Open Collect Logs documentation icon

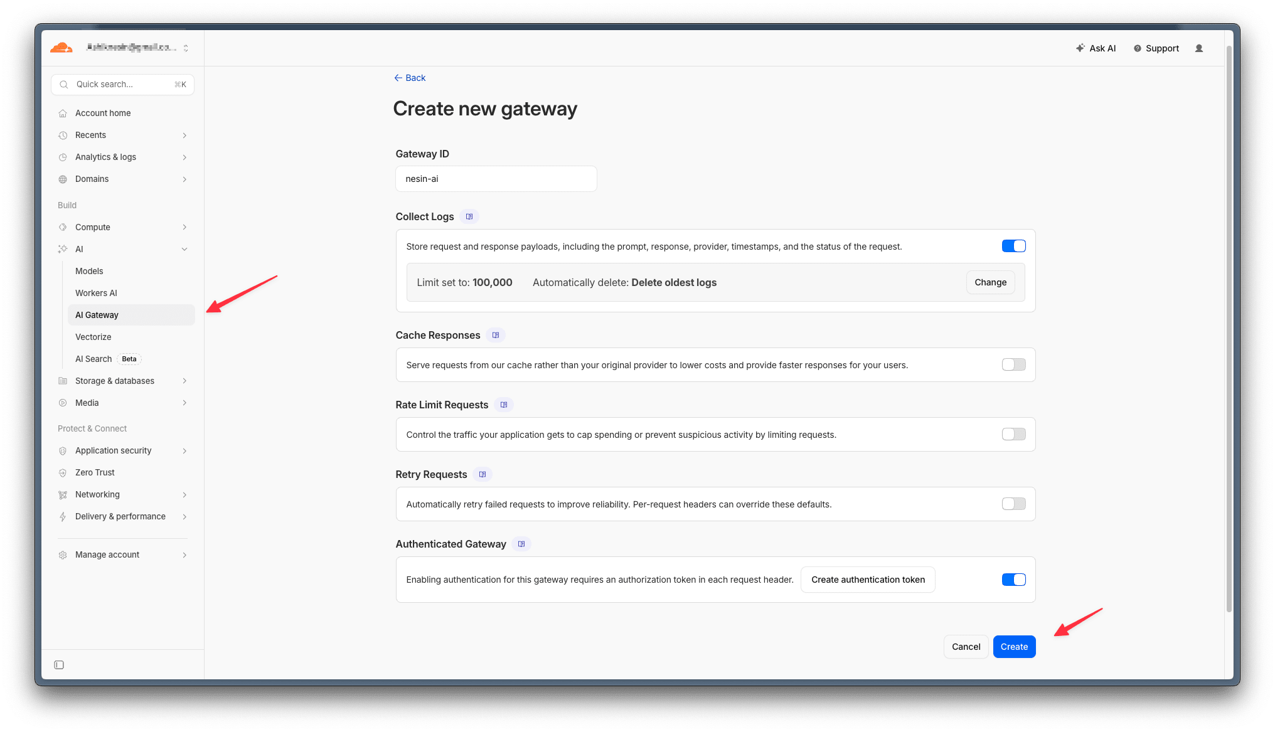coord(469,216)
